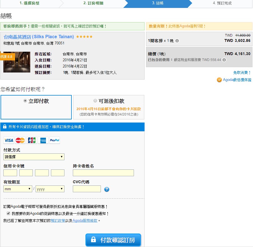Viewport: 253px width, 247px height.
Task: Click the Visa card logo
Action: tap(9, 140)
